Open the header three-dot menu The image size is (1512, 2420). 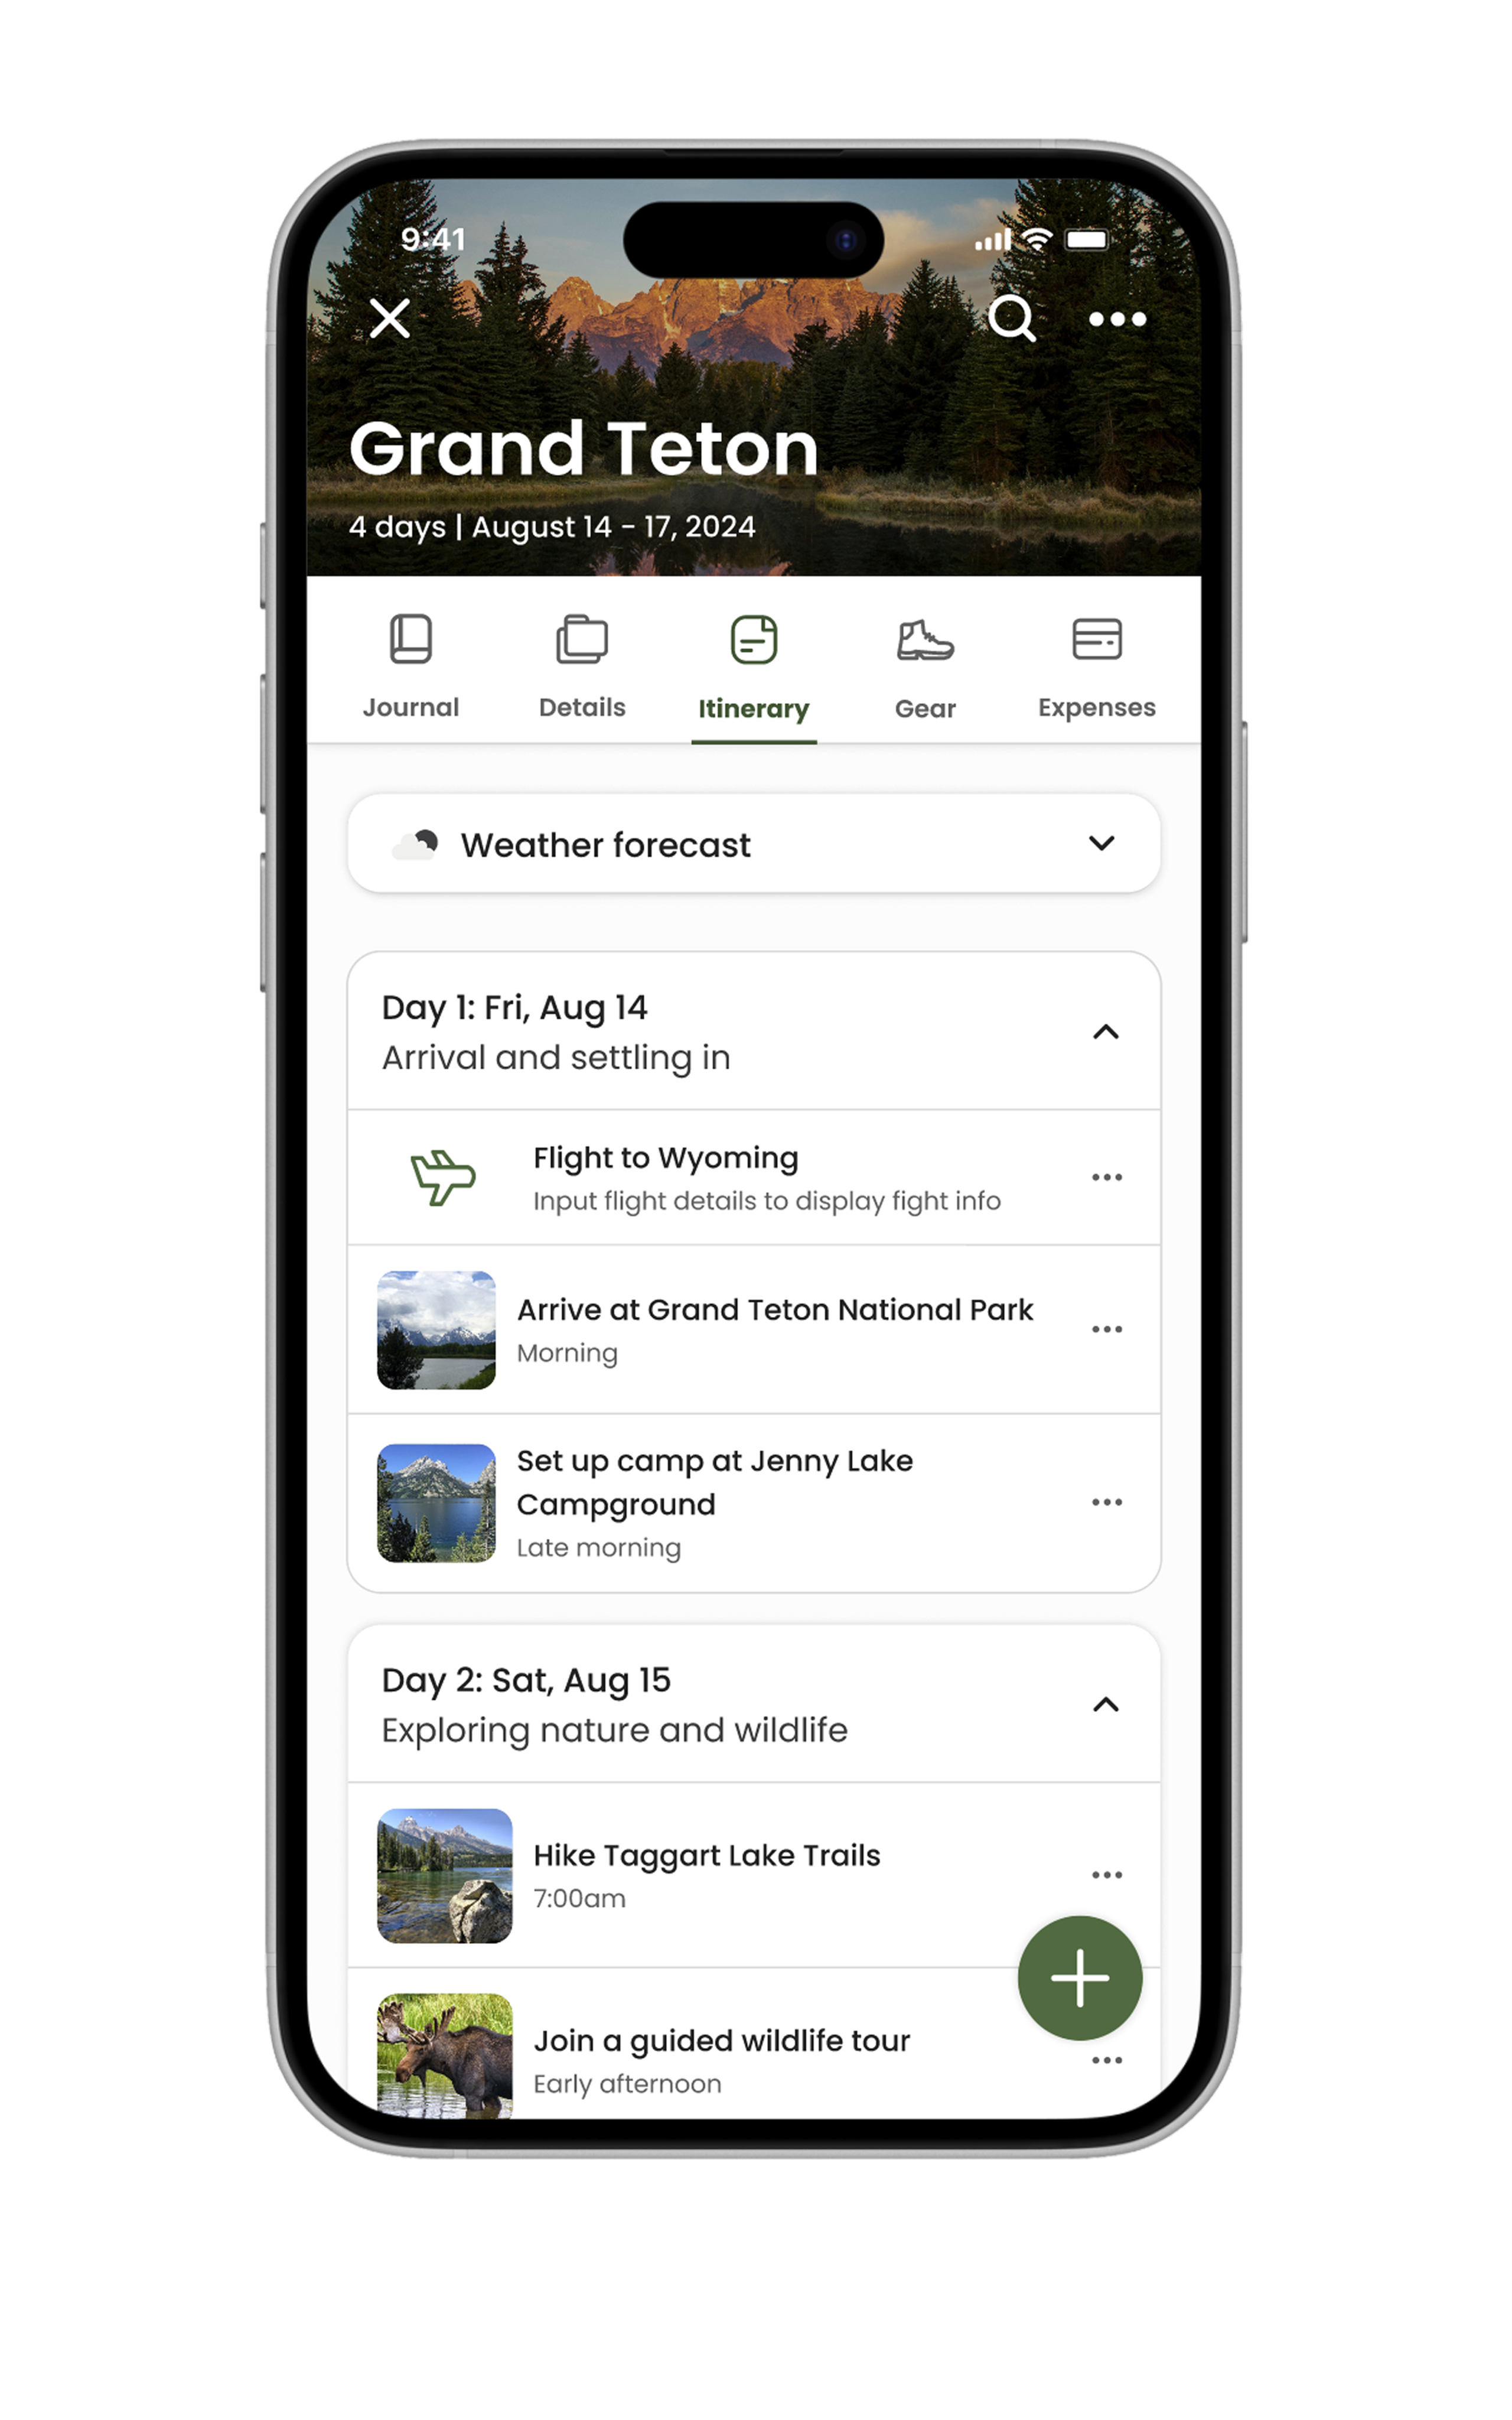(1117, 319)
